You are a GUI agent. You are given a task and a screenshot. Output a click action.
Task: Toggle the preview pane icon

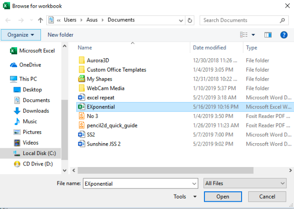[268, 35]
